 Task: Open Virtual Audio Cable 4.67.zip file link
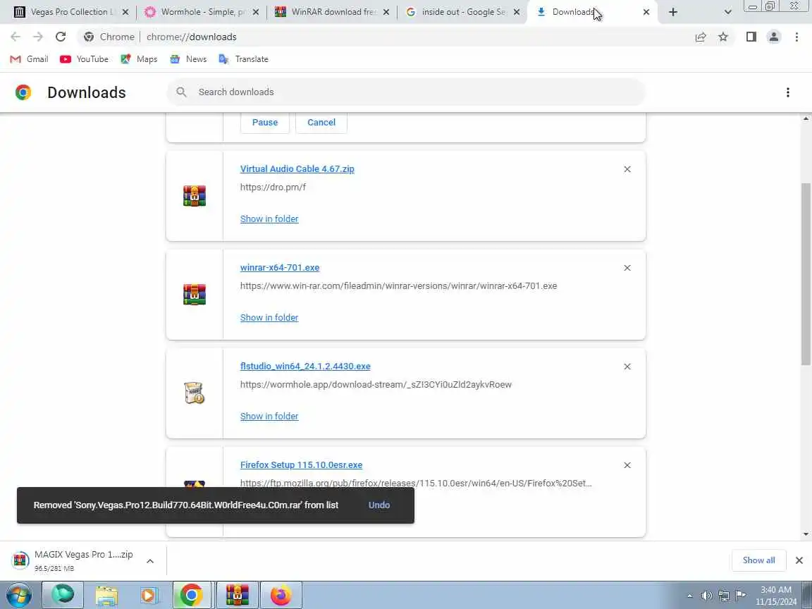297,169
